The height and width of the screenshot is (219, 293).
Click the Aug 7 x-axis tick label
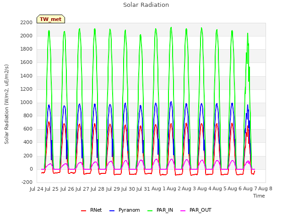click(x=250, y=188)
